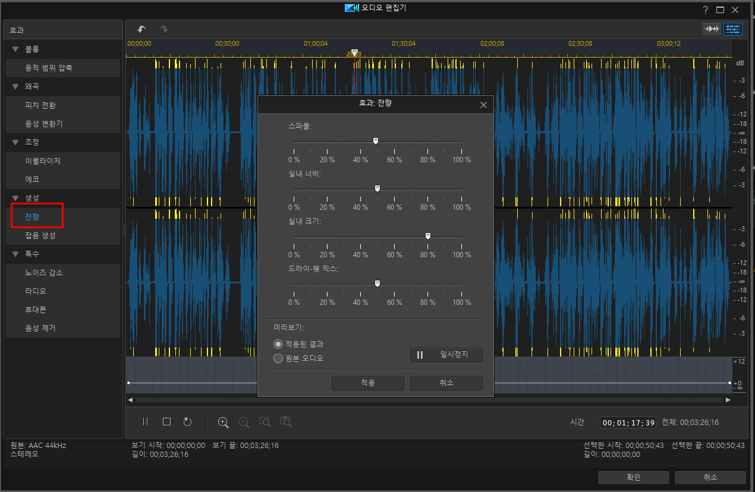Click 취소 in the reverb dialog
This screenshot has height=492, width=755.
tap(446, 383)
